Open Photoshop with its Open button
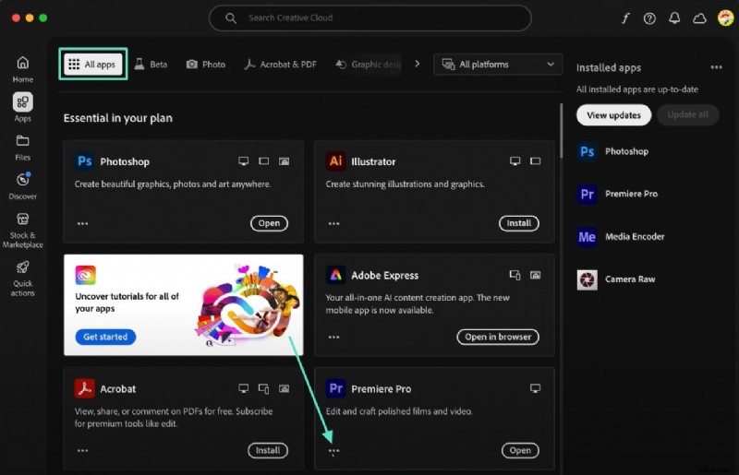Image resolution: width=739 pixels, height=475 pixels. point(269,223)
